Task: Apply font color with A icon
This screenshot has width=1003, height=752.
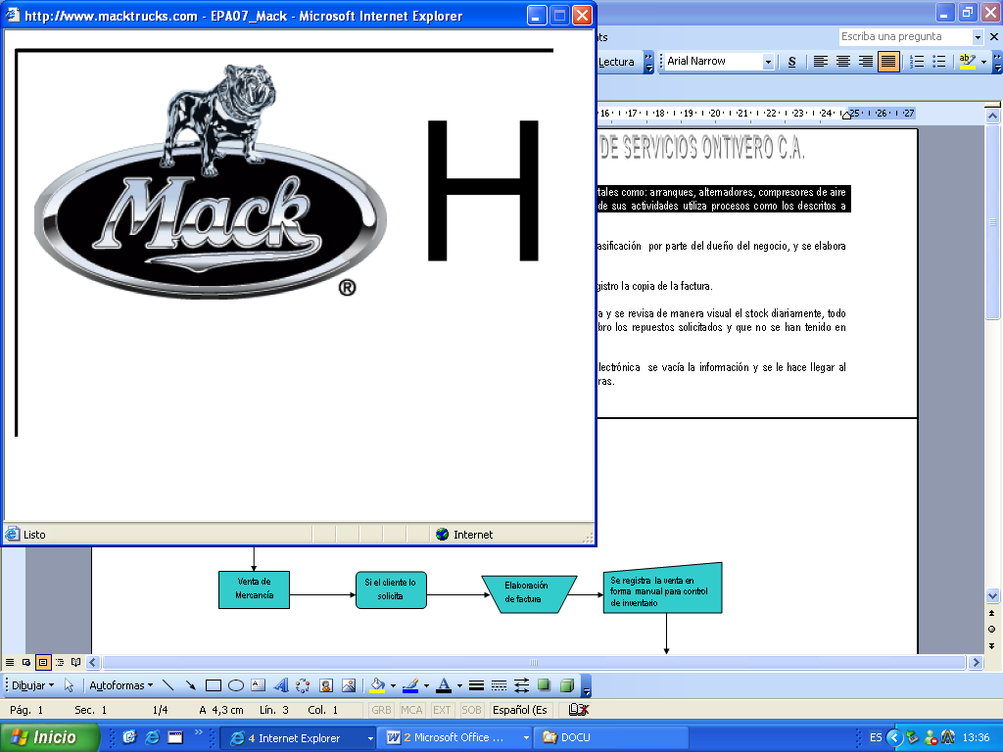Action: click(444, 685)
